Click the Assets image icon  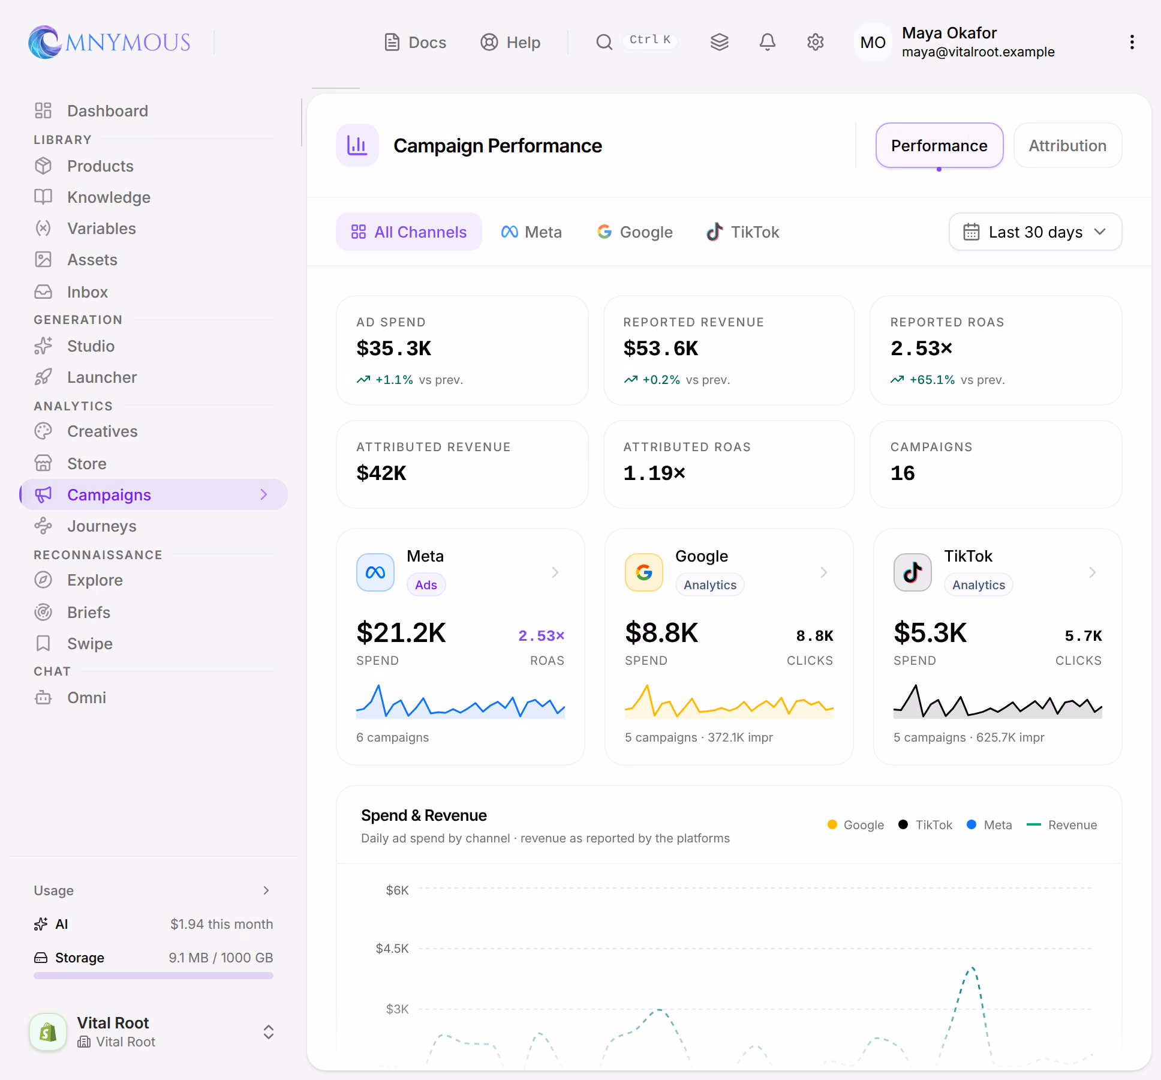[x=43, y=259]
